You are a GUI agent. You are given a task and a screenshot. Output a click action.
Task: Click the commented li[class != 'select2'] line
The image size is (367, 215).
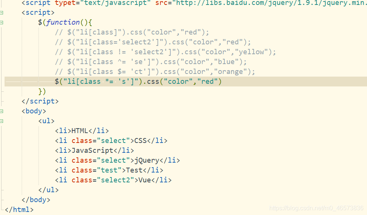pyautogui.click(x=165, y=52)
